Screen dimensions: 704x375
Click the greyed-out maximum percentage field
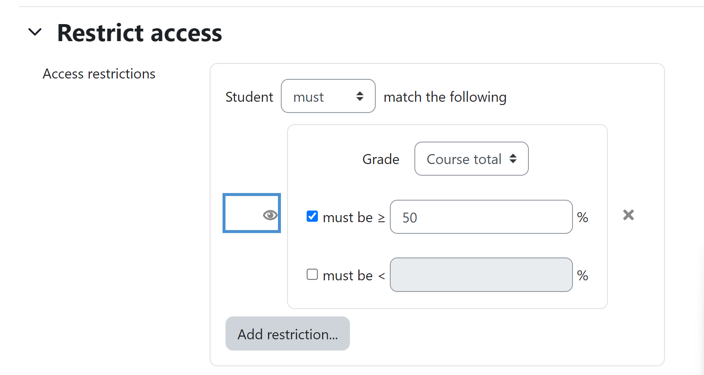click(481, 275)
